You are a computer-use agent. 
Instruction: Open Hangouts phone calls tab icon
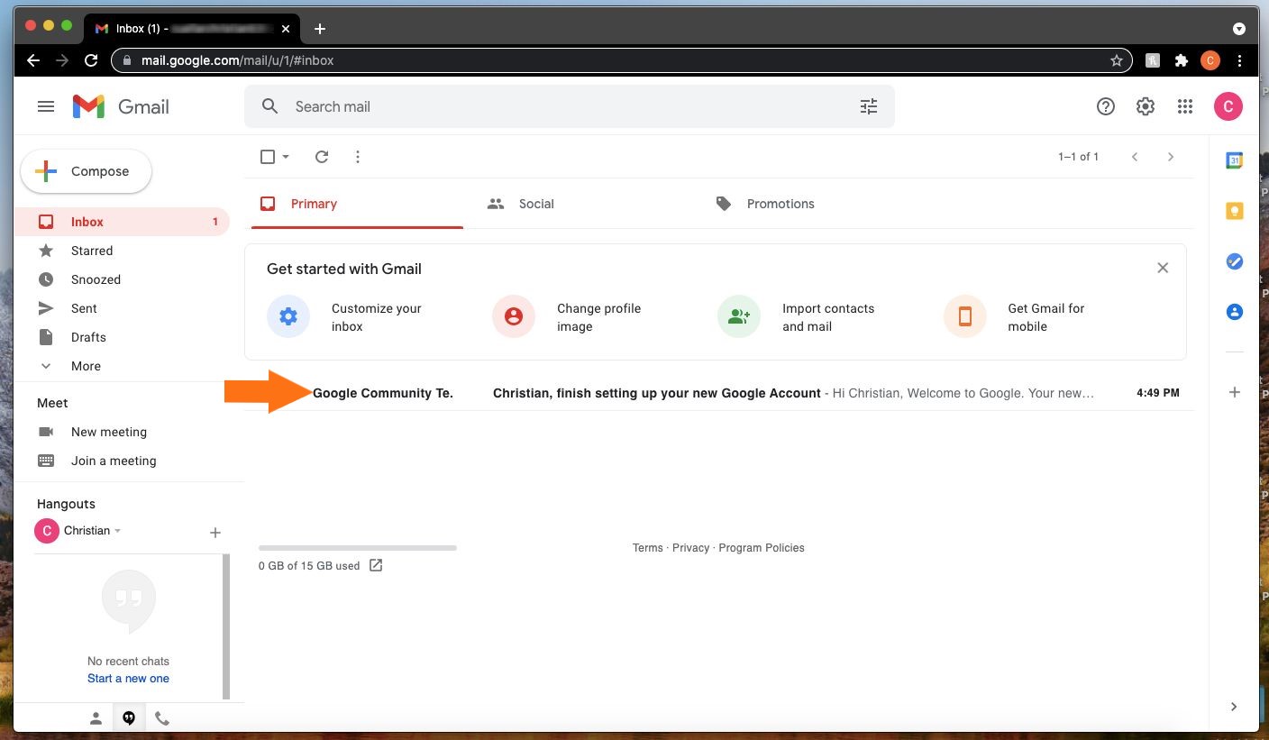click(x=162, y=718)
